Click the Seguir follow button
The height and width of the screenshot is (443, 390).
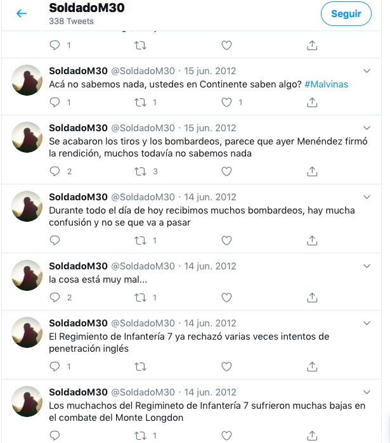[x=346, y=13]
